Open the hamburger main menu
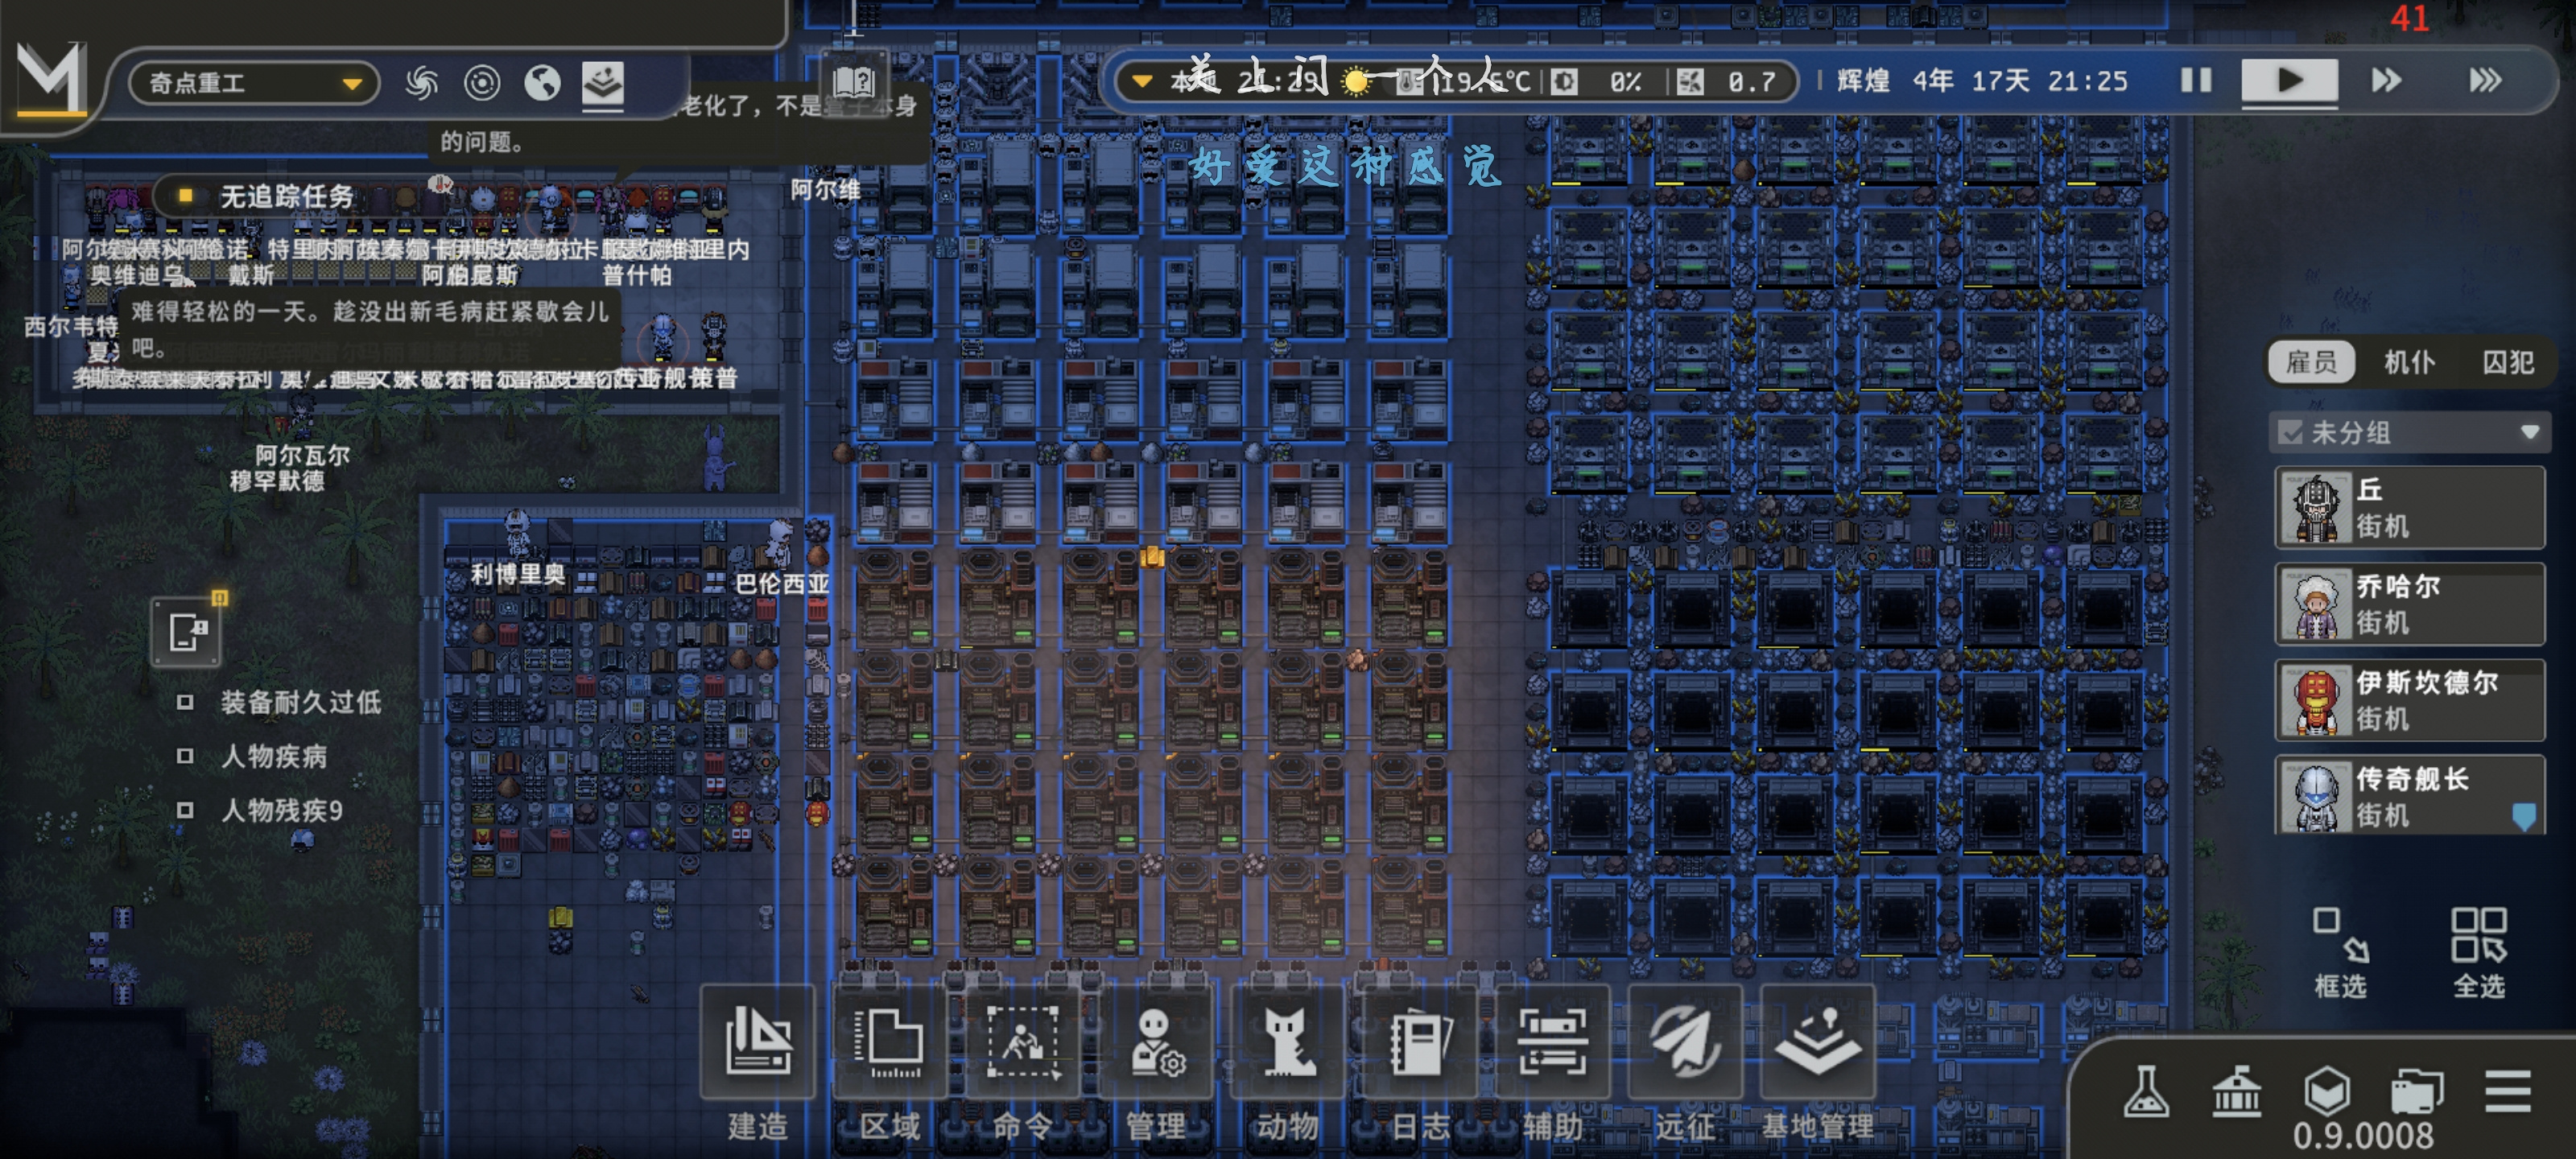Viewport: 2576px width, 1159px height. click(x=2507, y=1091)
